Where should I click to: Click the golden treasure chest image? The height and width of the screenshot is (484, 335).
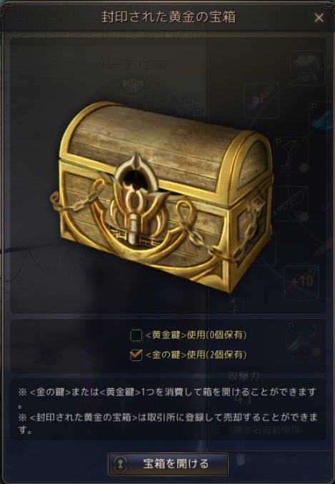point(162,196)
